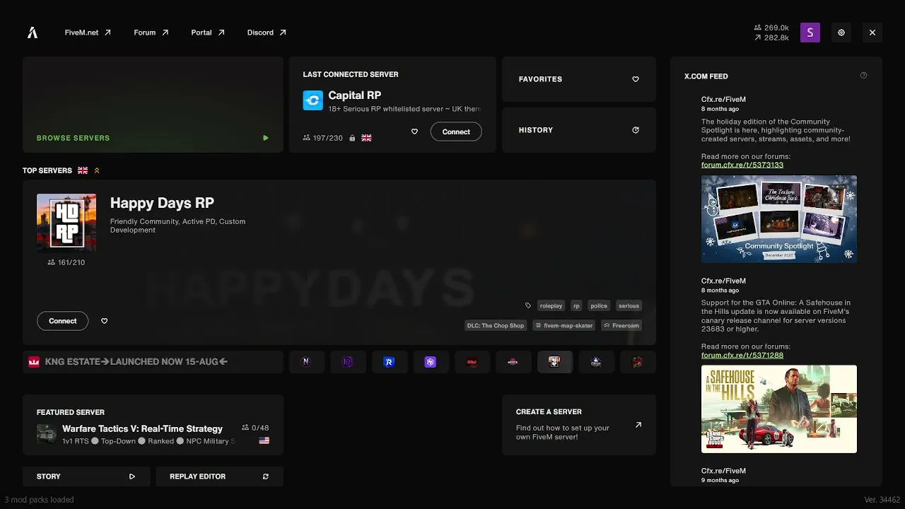Click the X.com Feed help icon

[863, 76]
